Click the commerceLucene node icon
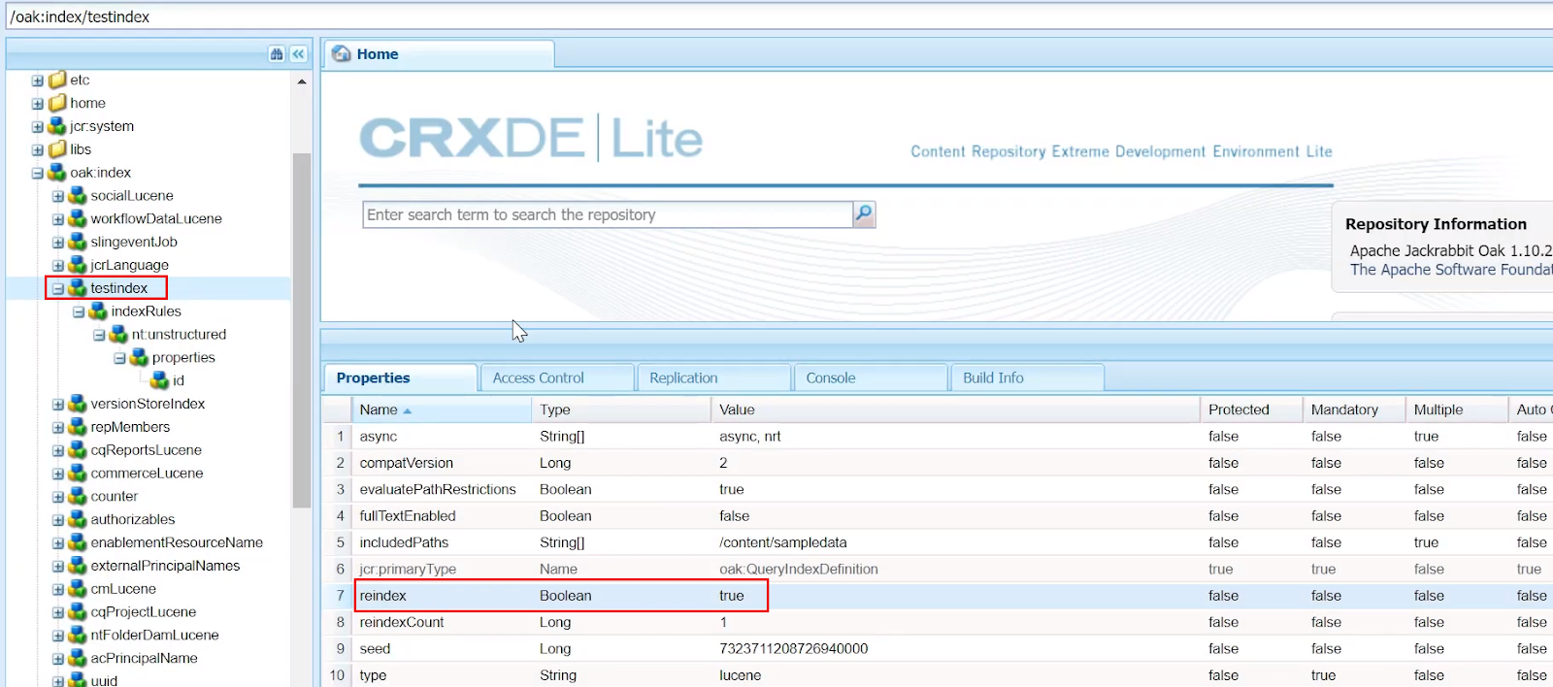Viewport: 1553px width, 687px height. coord(78,474)
